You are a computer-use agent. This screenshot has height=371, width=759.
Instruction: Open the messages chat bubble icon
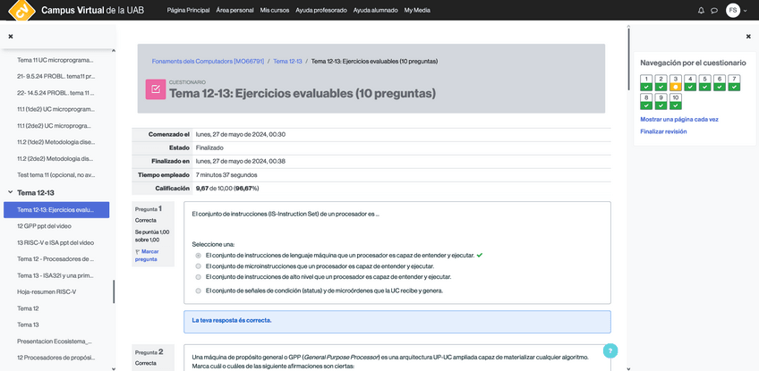714,11
